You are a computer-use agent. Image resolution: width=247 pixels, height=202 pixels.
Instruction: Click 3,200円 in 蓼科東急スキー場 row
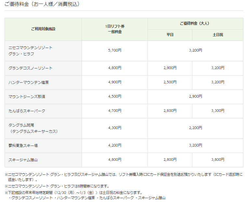pyautogui.click(x=196, y=145)
